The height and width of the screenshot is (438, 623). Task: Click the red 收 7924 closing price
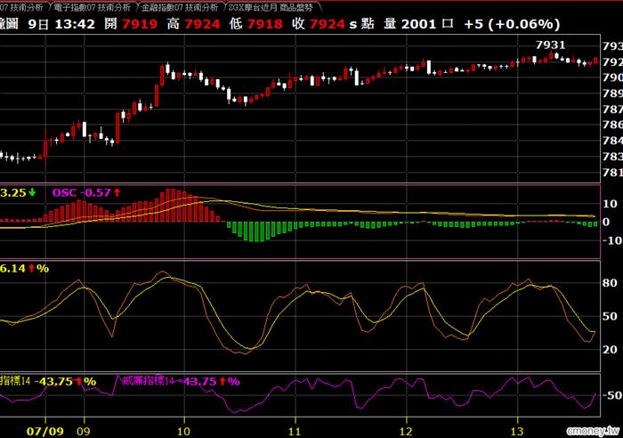tap(319, 24)
